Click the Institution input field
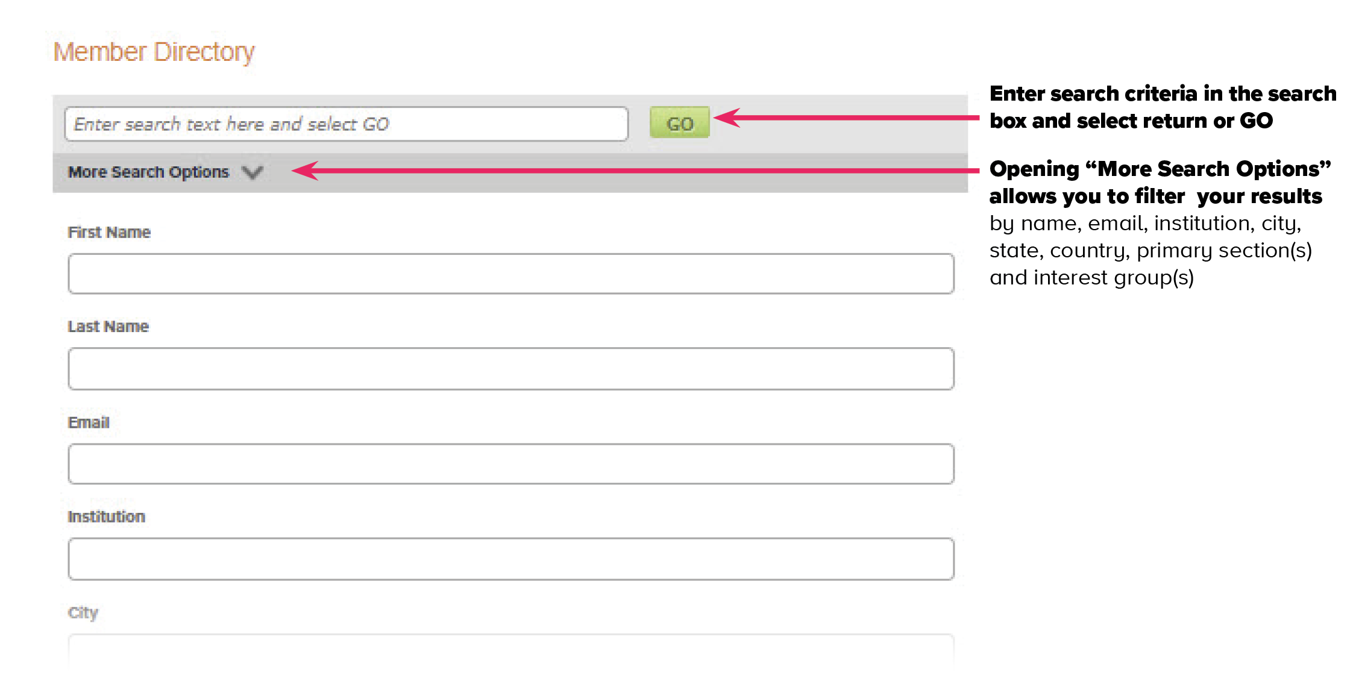The image size is (1356, 678). click(x=510, y=559)
